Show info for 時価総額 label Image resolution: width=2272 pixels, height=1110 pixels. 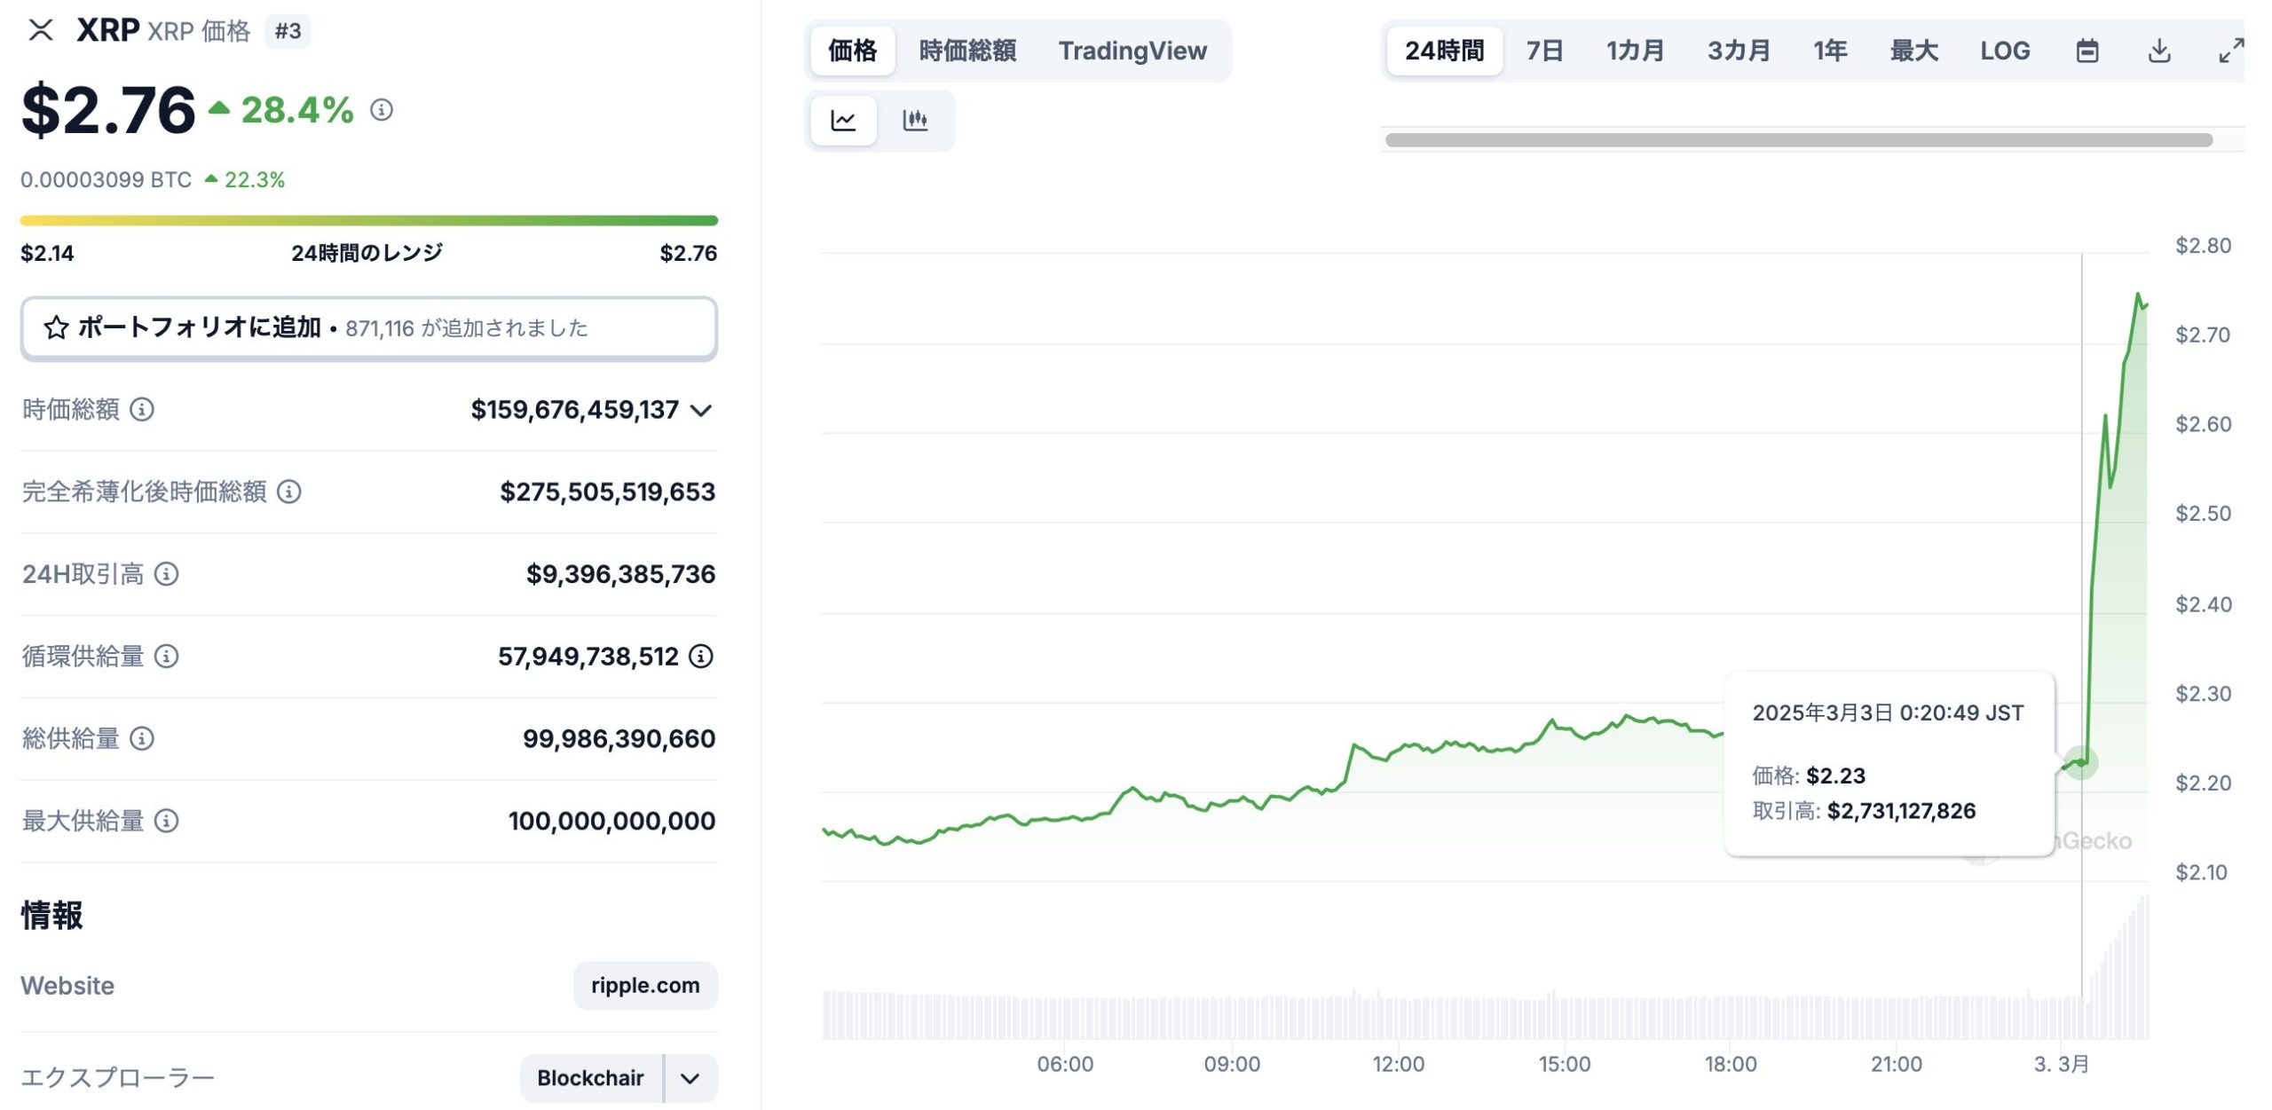(142, 409)
